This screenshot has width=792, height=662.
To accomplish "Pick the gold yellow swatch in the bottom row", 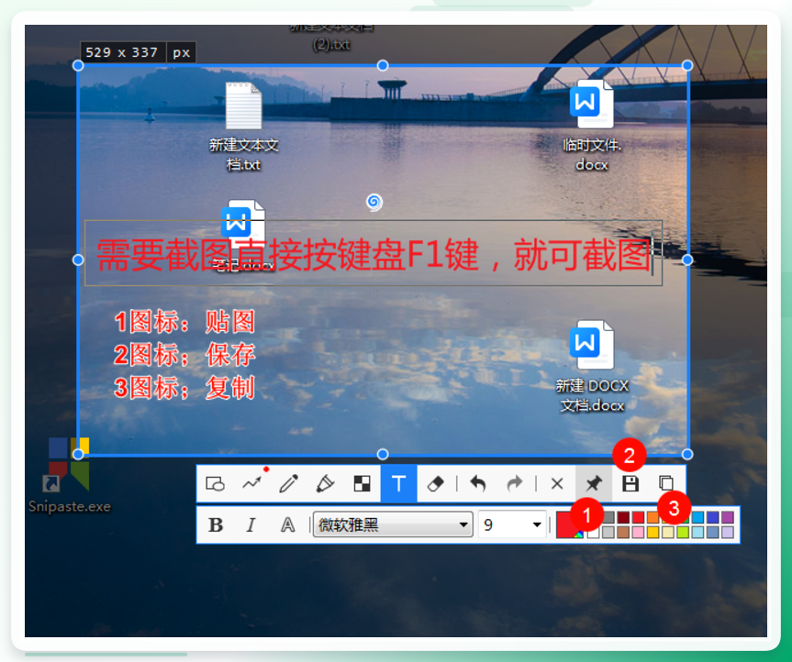I will [x=653, y=533].
